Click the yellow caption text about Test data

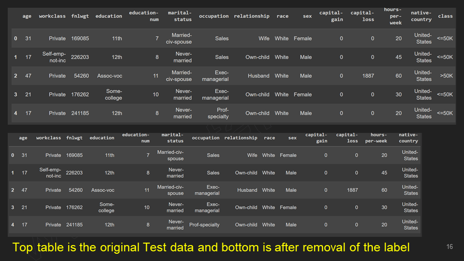coord(211,247)
